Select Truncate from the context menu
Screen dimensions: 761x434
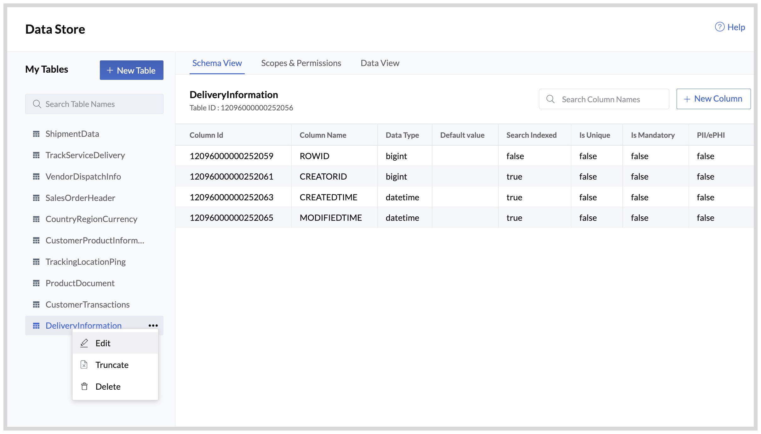[112, 364]
